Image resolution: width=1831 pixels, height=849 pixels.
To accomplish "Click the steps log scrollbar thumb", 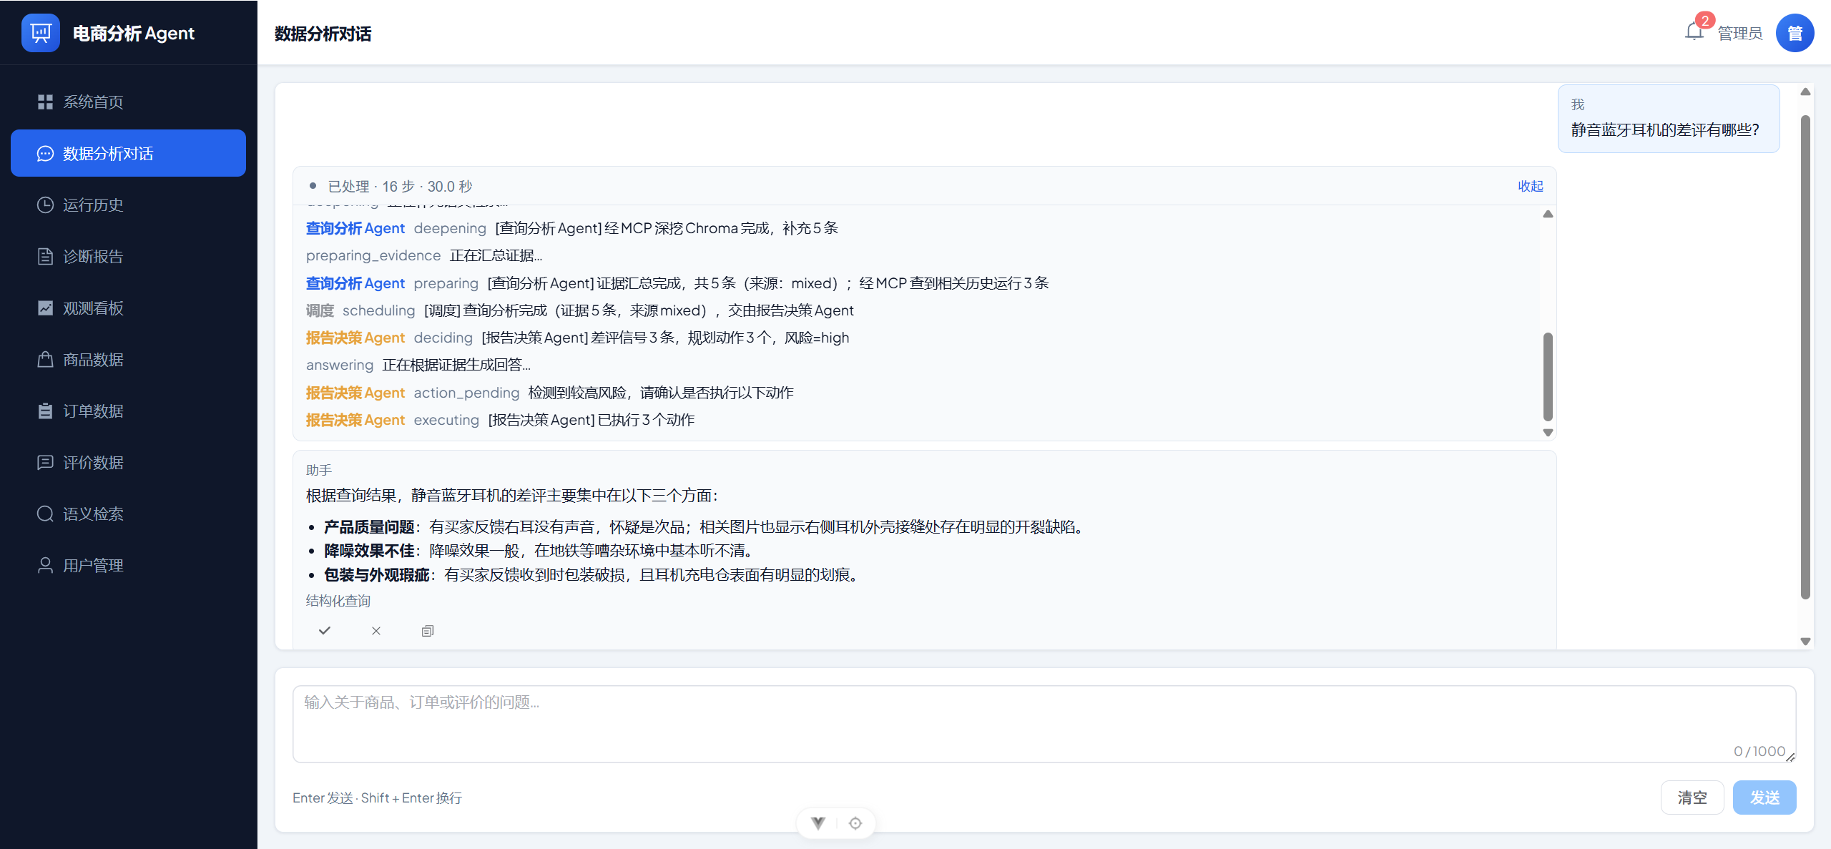I will pyautogui.click(x=1548, y=376).
